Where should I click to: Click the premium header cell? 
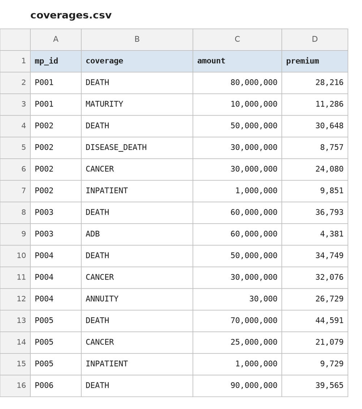pyautogui.click(x=315, y=61)
